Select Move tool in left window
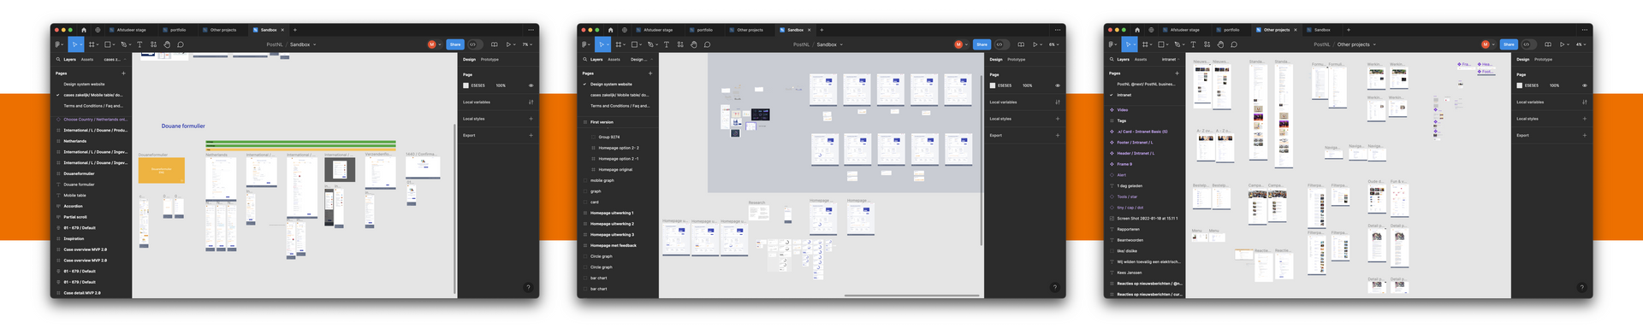 (x=75, y=44)
